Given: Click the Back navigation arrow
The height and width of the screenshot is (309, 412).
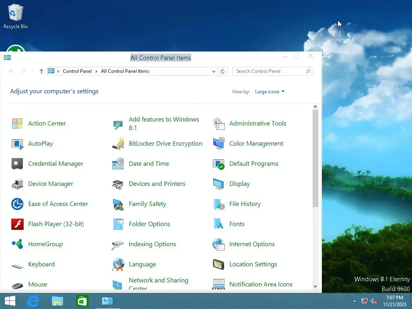Looking at the screenshot, I should point(11,71).
